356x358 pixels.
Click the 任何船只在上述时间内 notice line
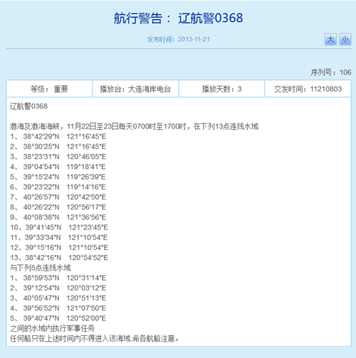coord(95,339)
